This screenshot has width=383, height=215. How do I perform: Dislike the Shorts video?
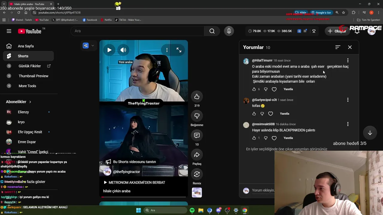pyautogui.click(x=197, y=116)
